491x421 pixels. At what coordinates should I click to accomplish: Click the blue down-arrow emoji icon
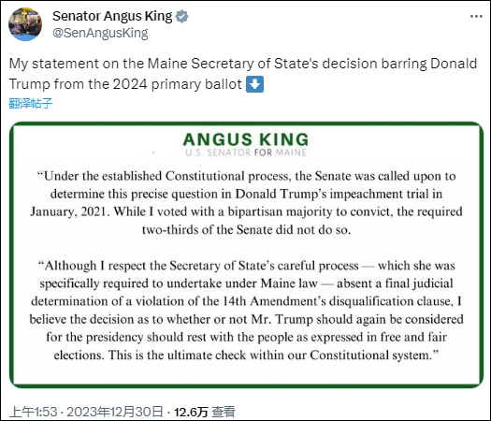pyautogui.click(x=255, y=84)
